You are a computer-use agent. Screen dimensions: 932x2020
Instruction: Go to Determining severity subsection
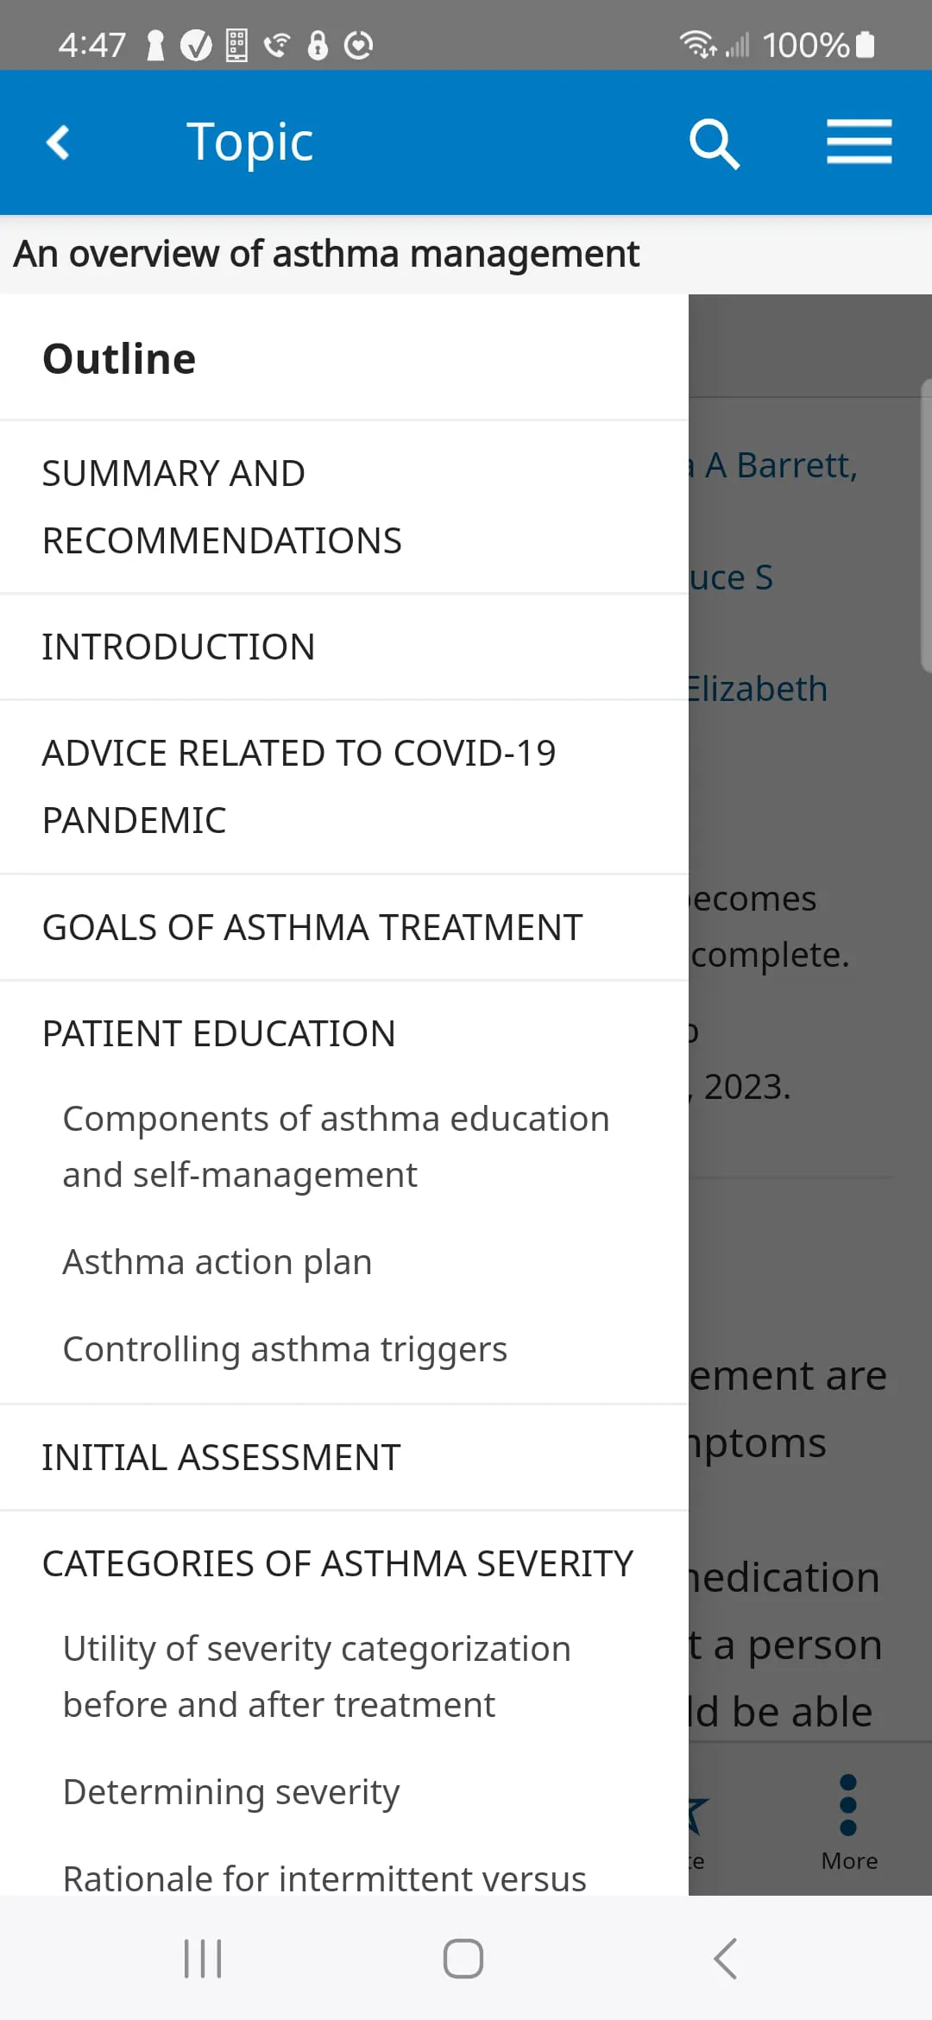(x=231, y=1792)
